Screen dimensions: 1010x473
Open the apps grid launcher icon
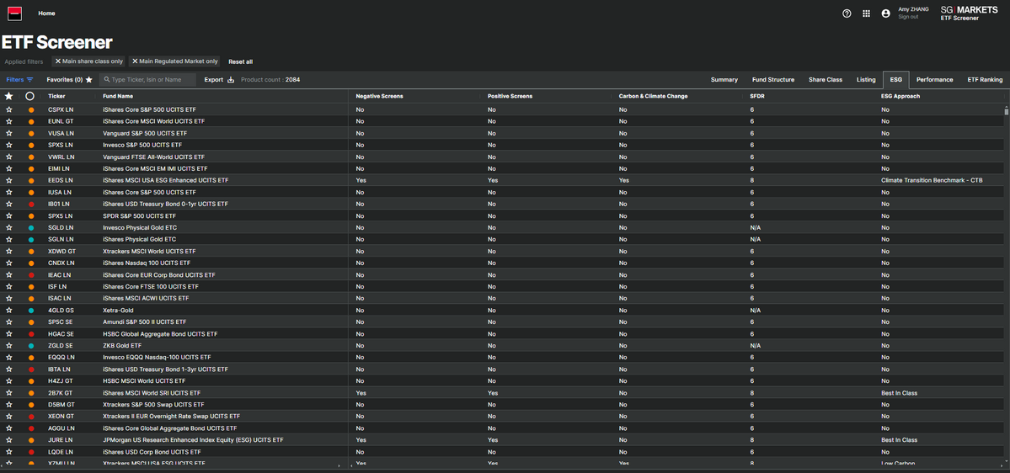[866, 13]
